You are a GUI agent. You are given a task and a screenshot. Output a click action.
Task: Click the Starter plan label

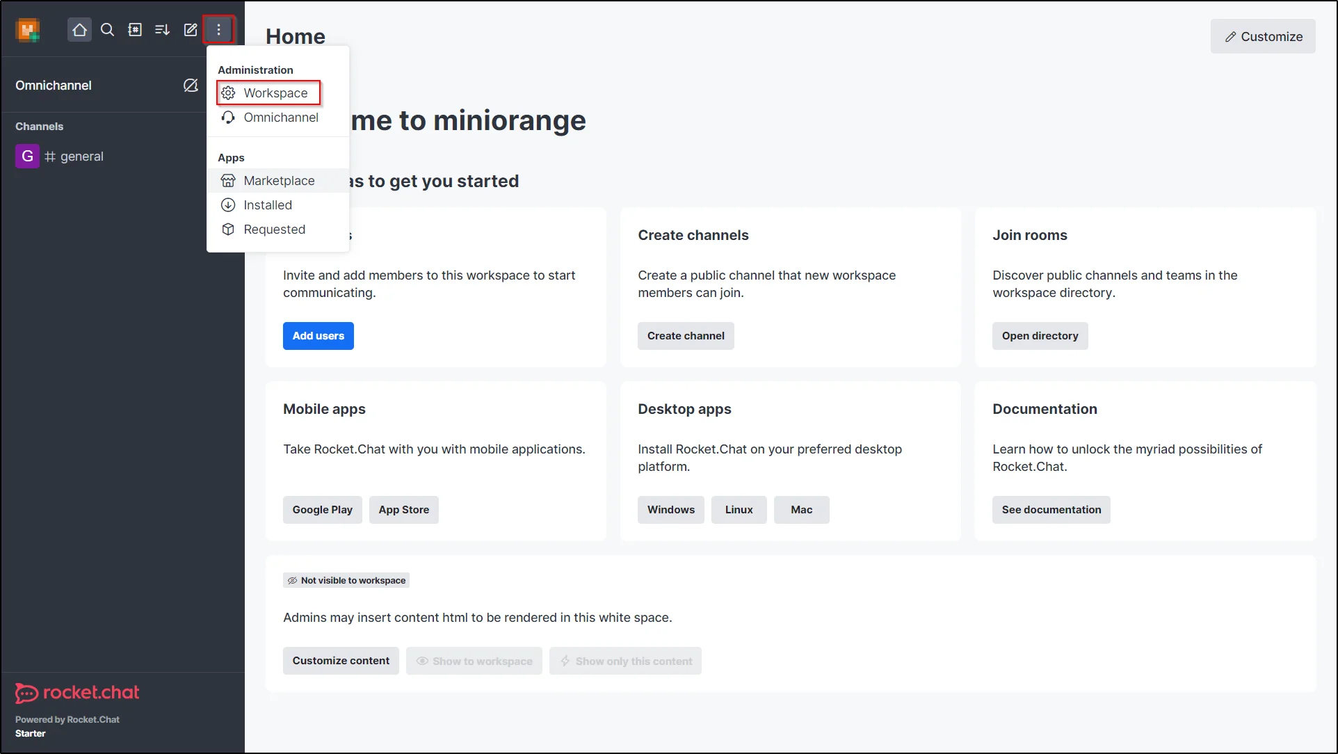[x=31, y=734]
